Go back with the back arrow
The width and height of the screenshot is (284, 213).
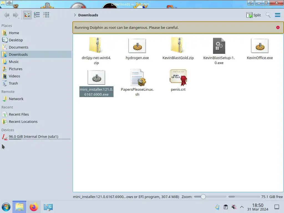(x=7, y=15)
